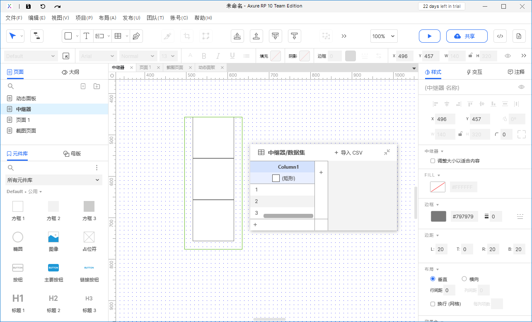Open the Arial font dropdown
Viewport: 532px width, 322px height.
pos(98,56)
